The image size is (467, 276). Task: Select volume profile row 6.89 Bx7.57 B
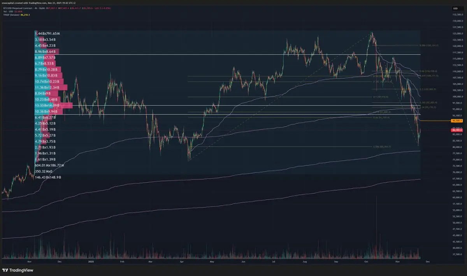[x=44, y=57]
